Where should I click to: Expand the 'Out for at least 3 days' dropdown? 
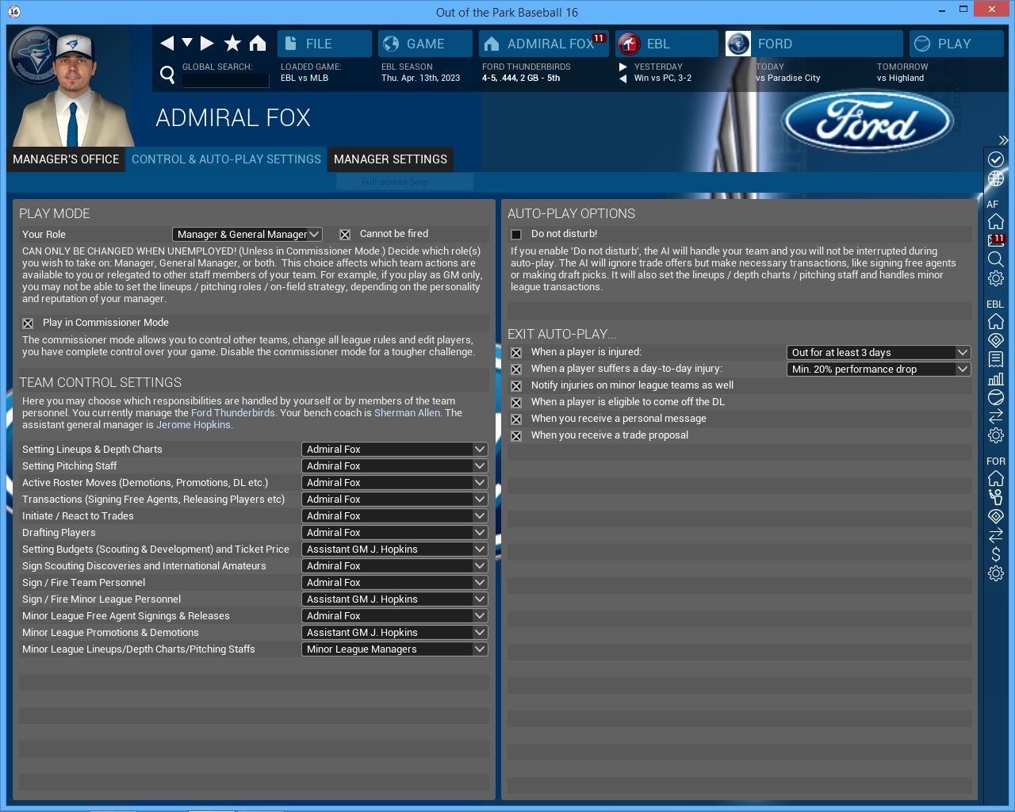tap(878, 353)
